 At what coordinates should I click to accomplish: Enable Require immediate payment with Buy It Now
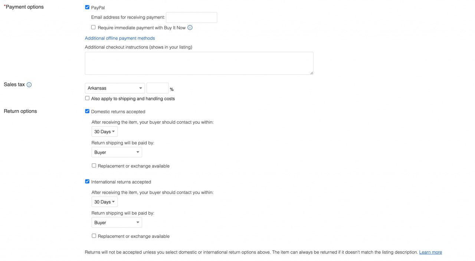[x=93, y=27]
